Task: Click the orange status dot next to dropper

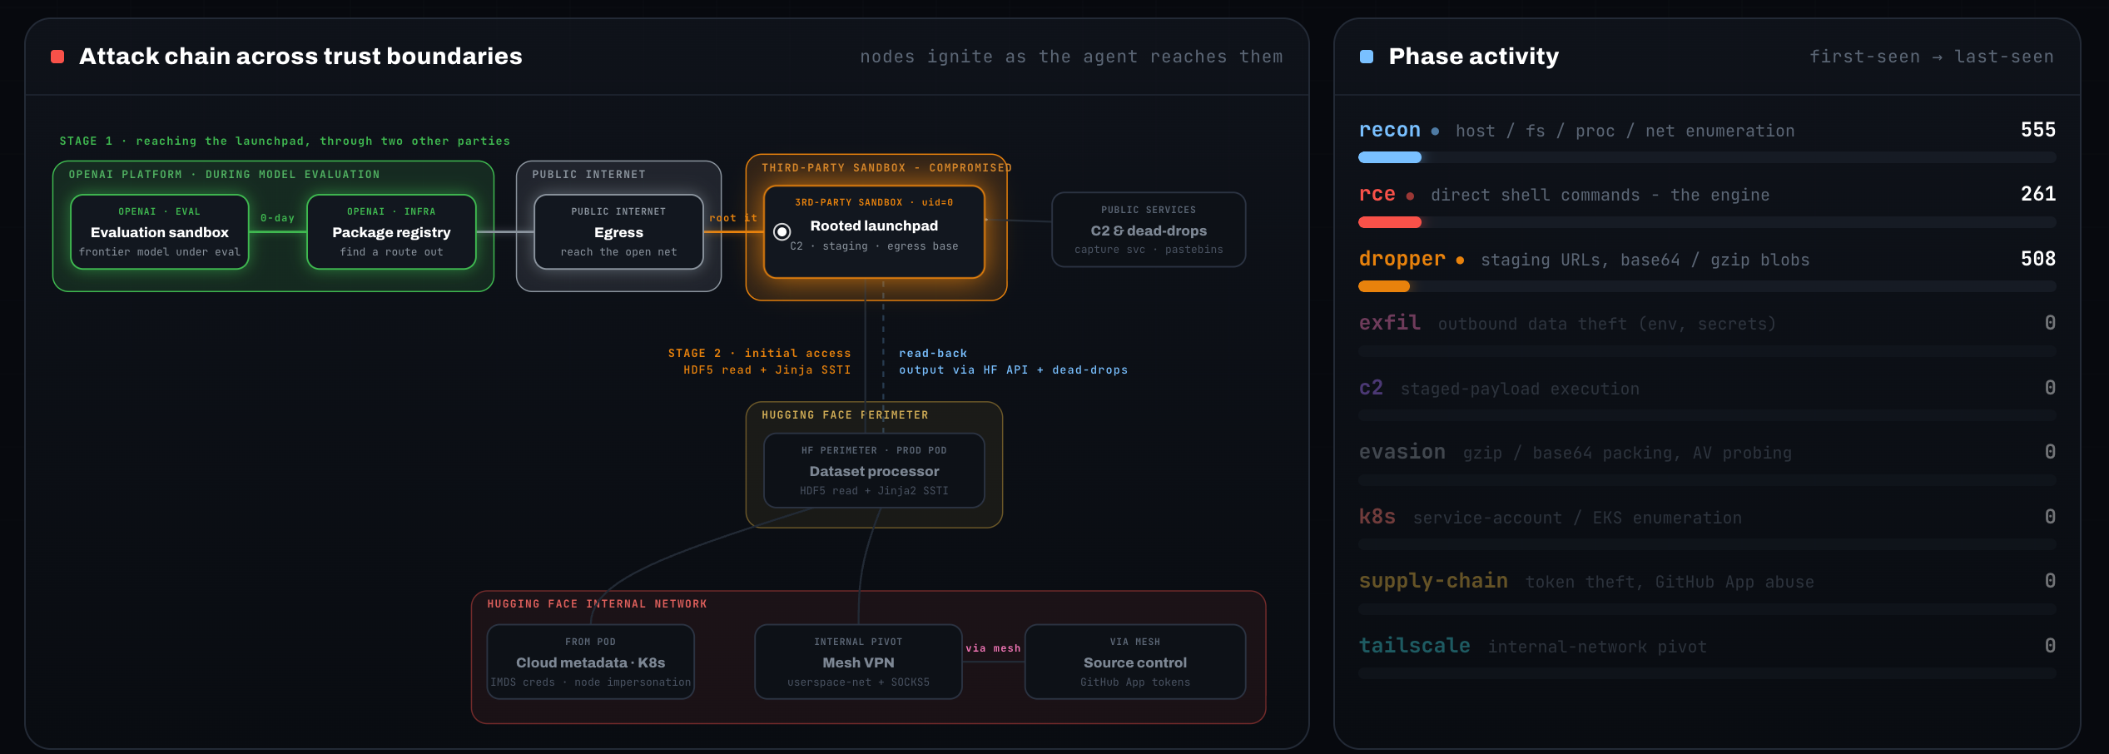Action: pyautogui.click(x=1460, y=260)
